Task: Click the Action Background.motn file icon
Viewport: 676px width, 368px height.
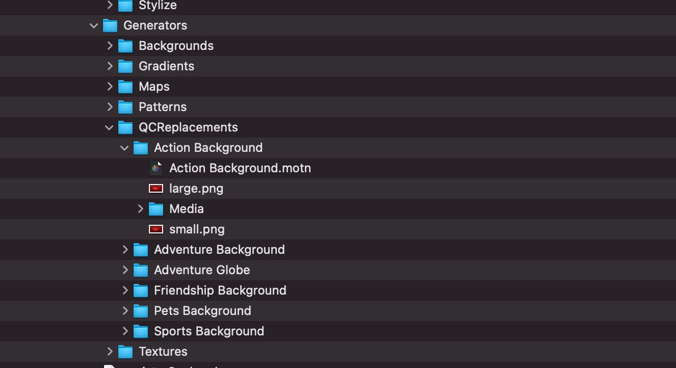Action: point(156,168)
